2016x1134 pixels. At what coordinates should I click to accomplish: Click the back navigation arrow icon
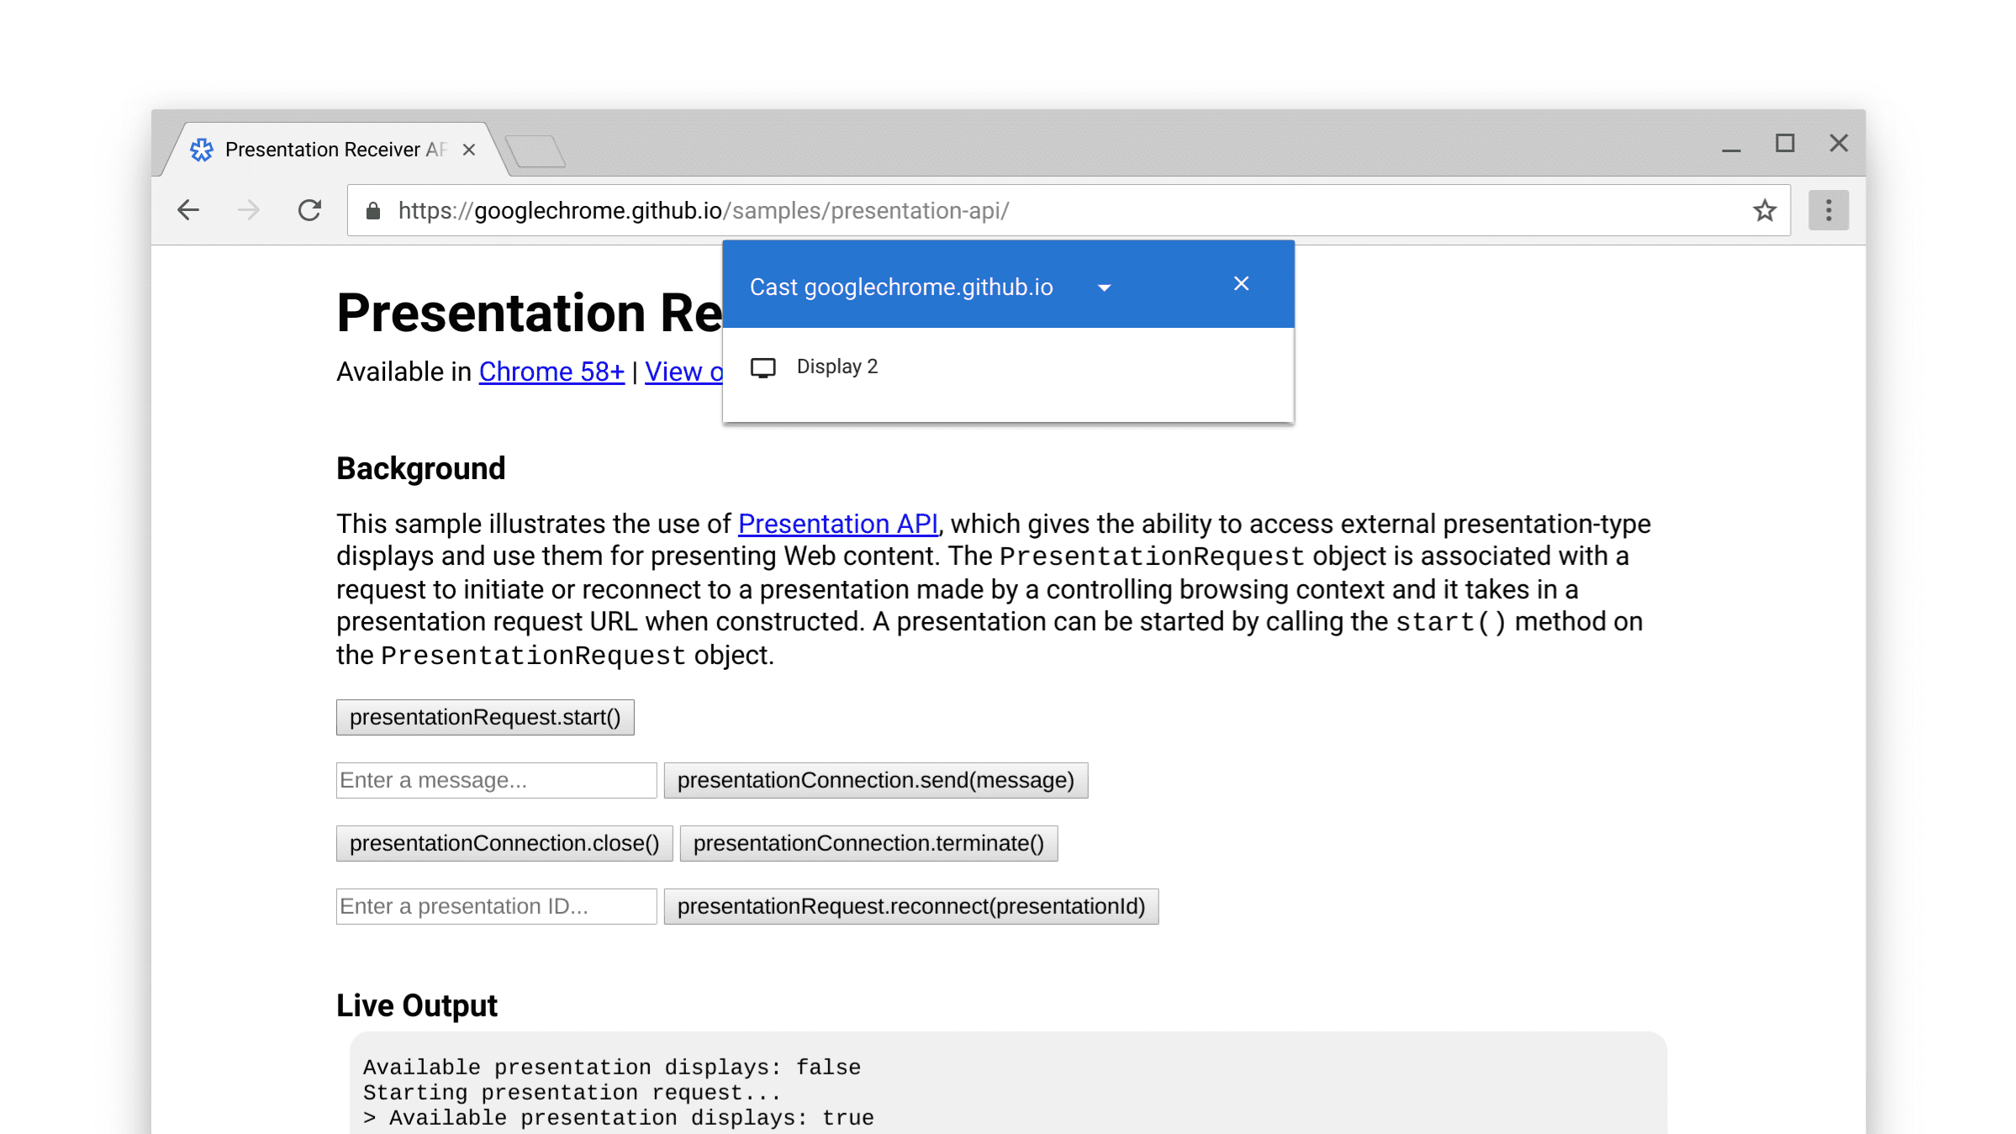[x=188, y=209]
